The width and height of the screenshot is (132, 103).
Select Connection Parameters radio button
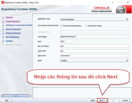click(x=61, y=26)
